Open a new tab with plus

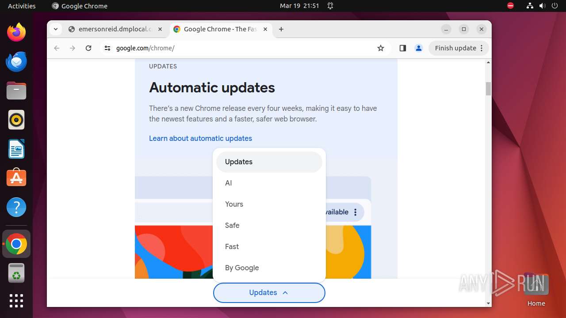[281, 29]
